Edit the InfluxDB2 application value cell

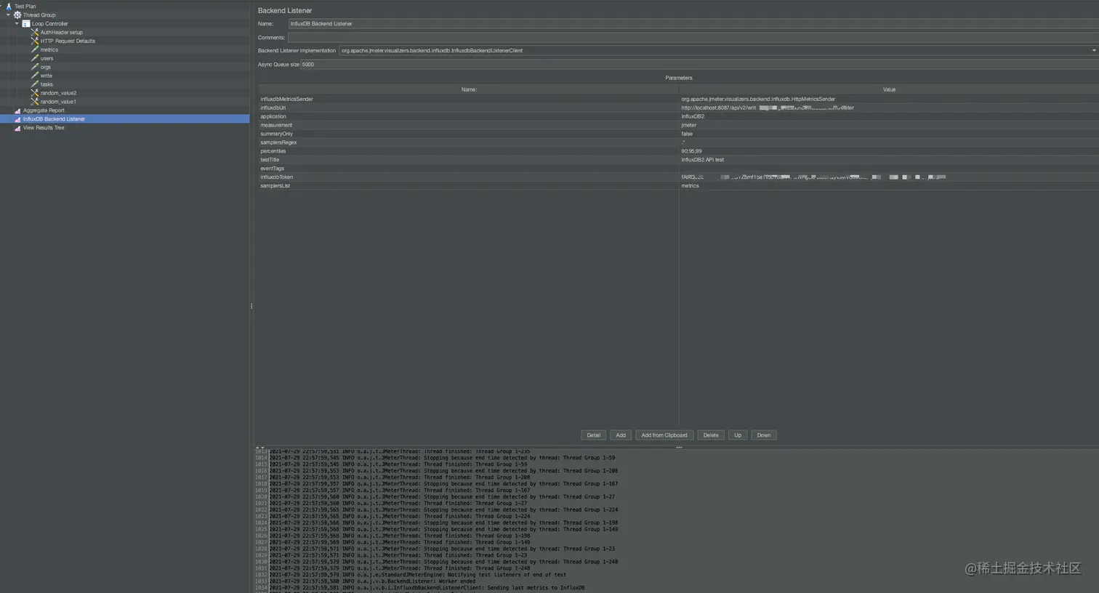[889, 116]
